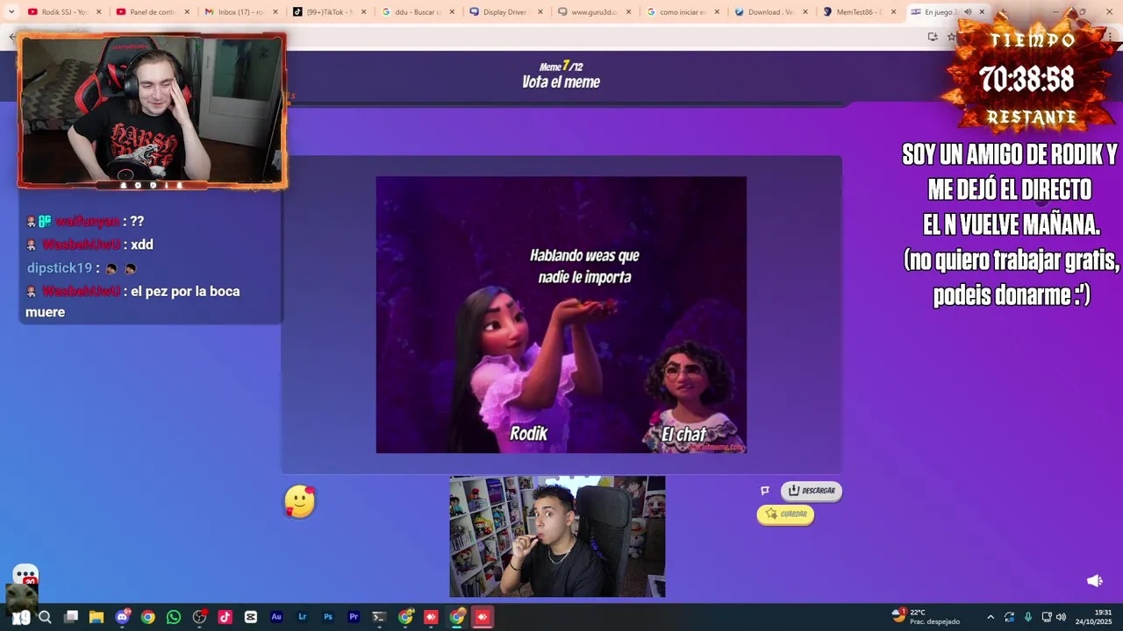Click the sync tray icon beside the microphone
The image size is (1123, 631).
(1010, 617)
